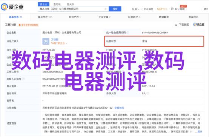
Task: Select the 查企业 search tab
Action: click(44, 4)
